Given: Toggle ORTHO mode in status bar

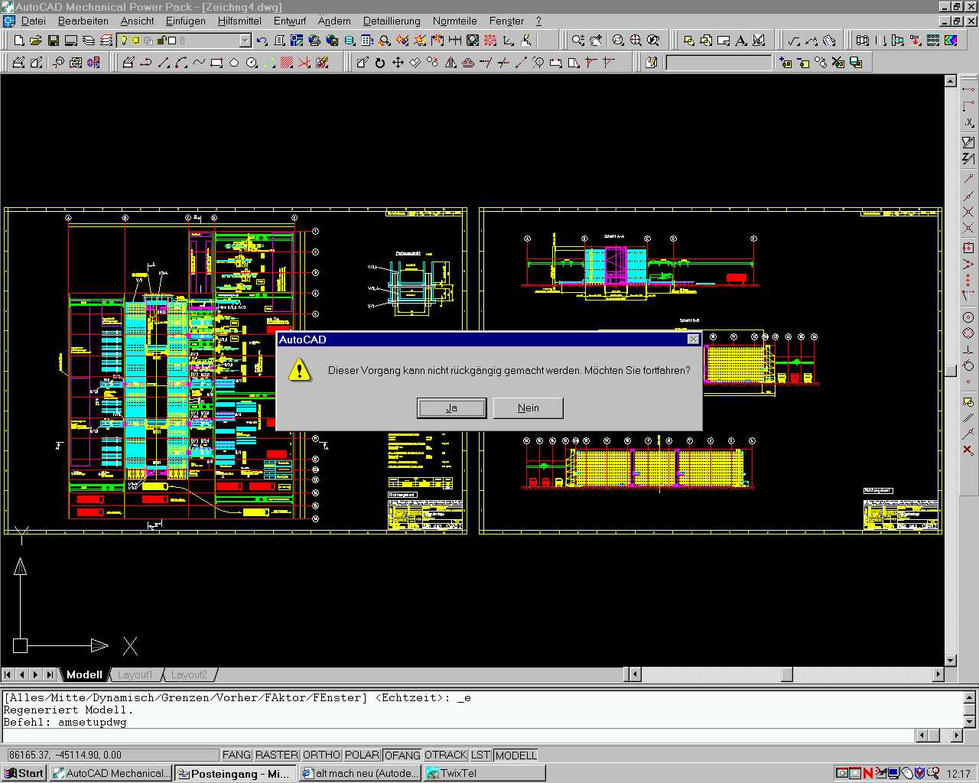Looking at the screenshot, I should (321, 755).
